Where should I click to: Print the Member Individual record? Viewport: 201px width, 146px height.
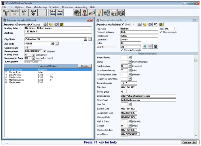[x=139, y=24]
